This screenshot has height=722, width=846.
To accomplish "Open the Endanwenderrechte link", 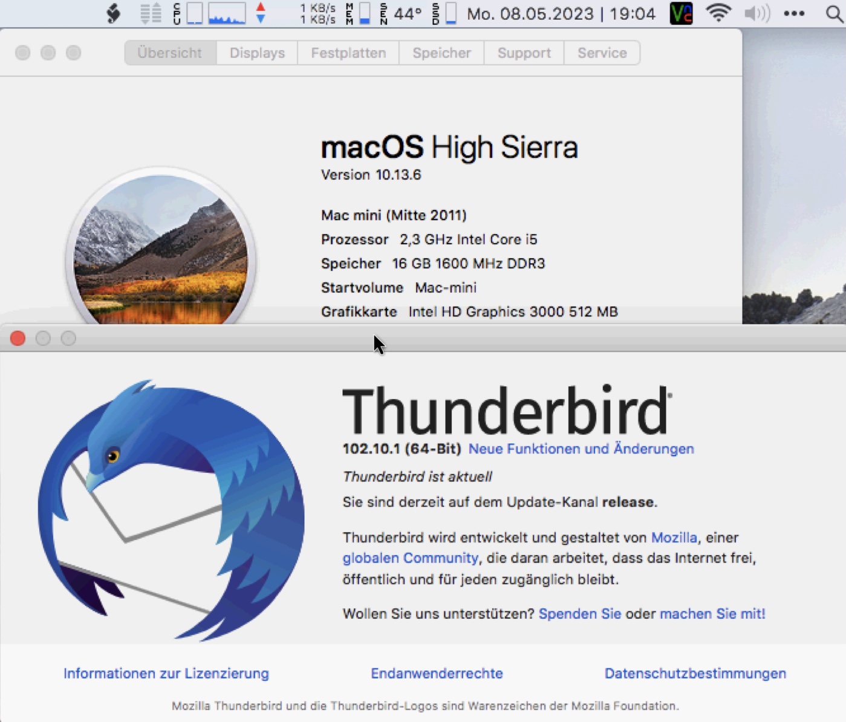I will click(437, 673).
